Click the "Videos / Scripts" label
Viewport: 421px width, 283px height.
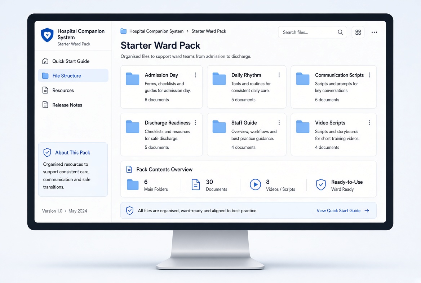[280, 189]
